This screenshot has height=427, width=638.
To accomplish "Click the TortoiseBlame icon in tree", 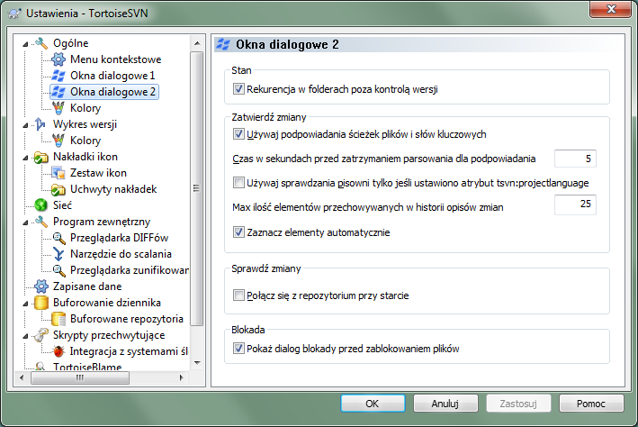I will pyautogui.click(x=40, y=366).
